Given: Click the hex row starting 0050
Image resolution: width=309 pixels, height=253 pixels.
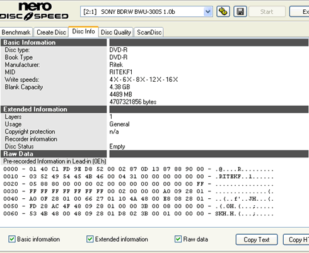Looking at the screenshot, I should pyautogui.click(x=138, y=206).
